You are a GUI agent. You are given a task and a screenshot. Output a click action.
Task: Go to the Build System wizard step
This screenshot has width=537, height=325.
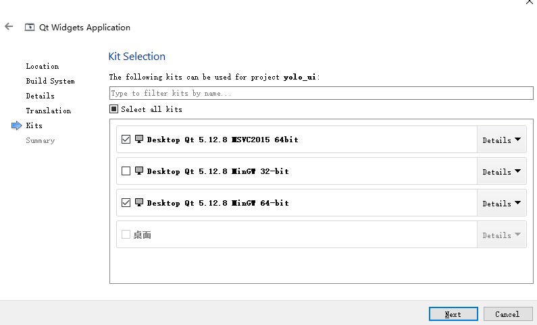(x=50, y=81)
